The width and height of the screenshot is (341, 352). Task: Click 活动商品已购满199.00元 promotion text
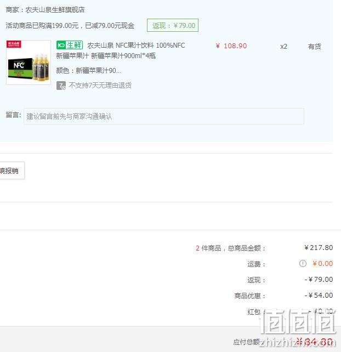pos(70,26)
